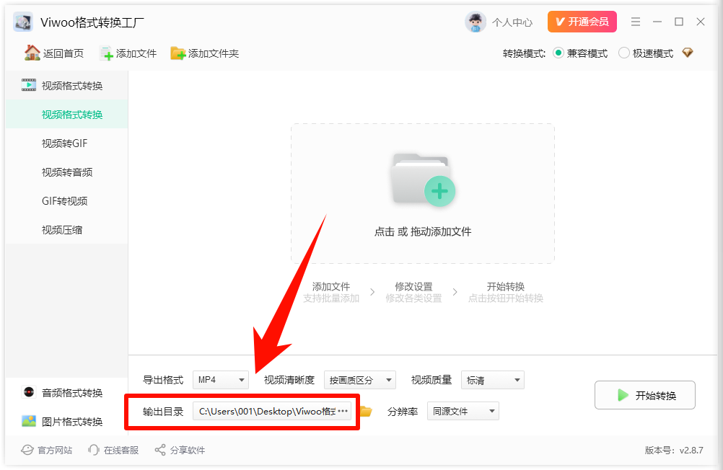
Task: Open the MP4 export format dropdown
Action: [x=220, y=380]
